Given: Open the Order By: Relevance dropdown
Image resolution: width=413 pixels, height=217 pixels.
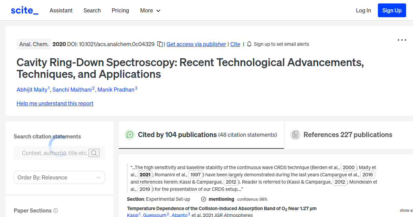Looking at the screenshot, I should pyautogui.click(x=59, y=177).
